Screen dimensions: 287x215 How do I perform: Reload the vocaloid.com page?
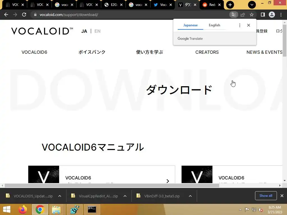point(24,15)
